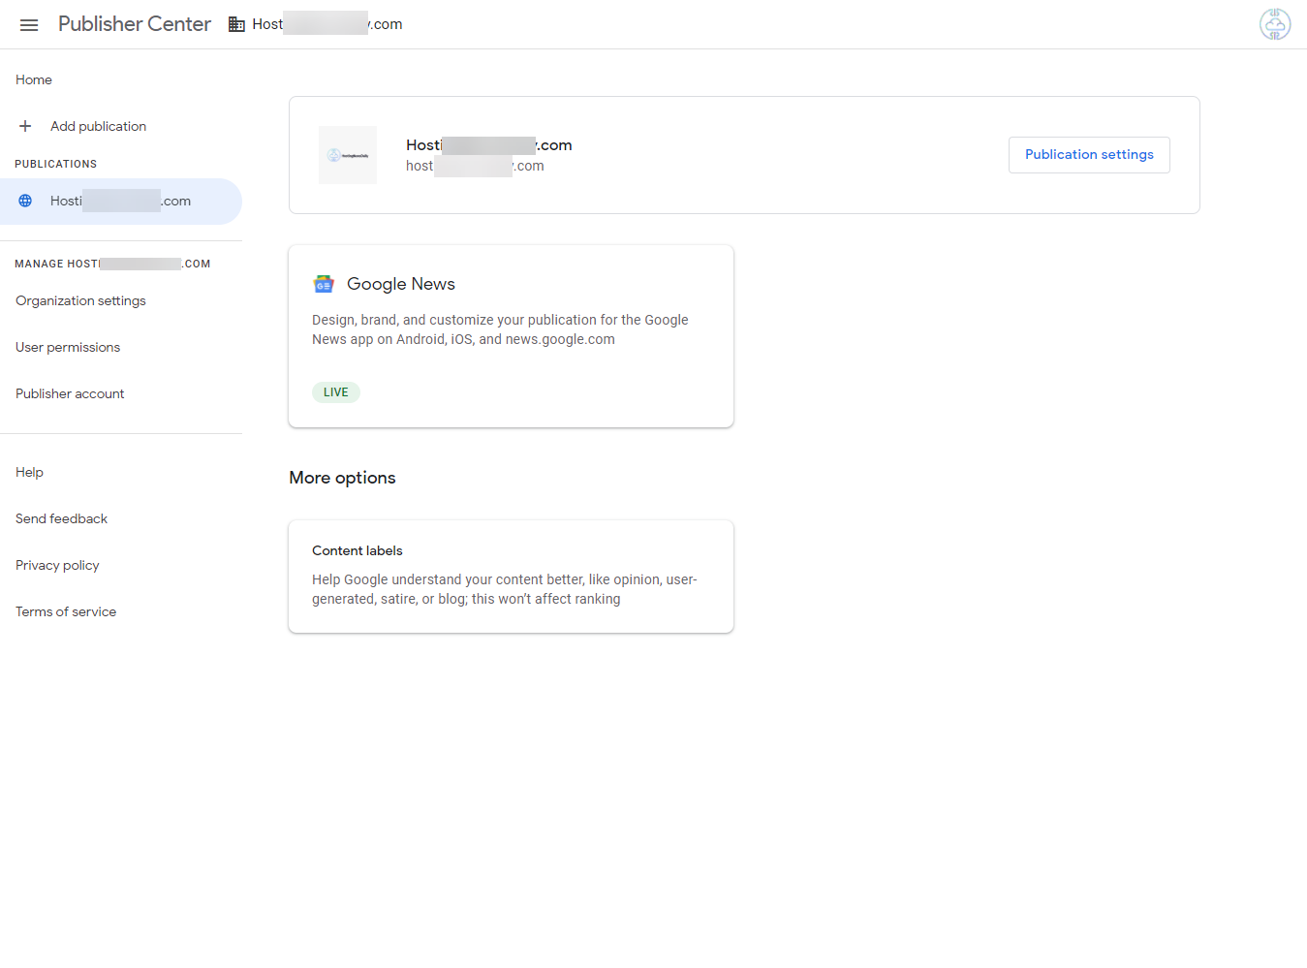Open the hamburger main menu
This screenshot has height=968, width=1307.
click(x=29, y=25)
